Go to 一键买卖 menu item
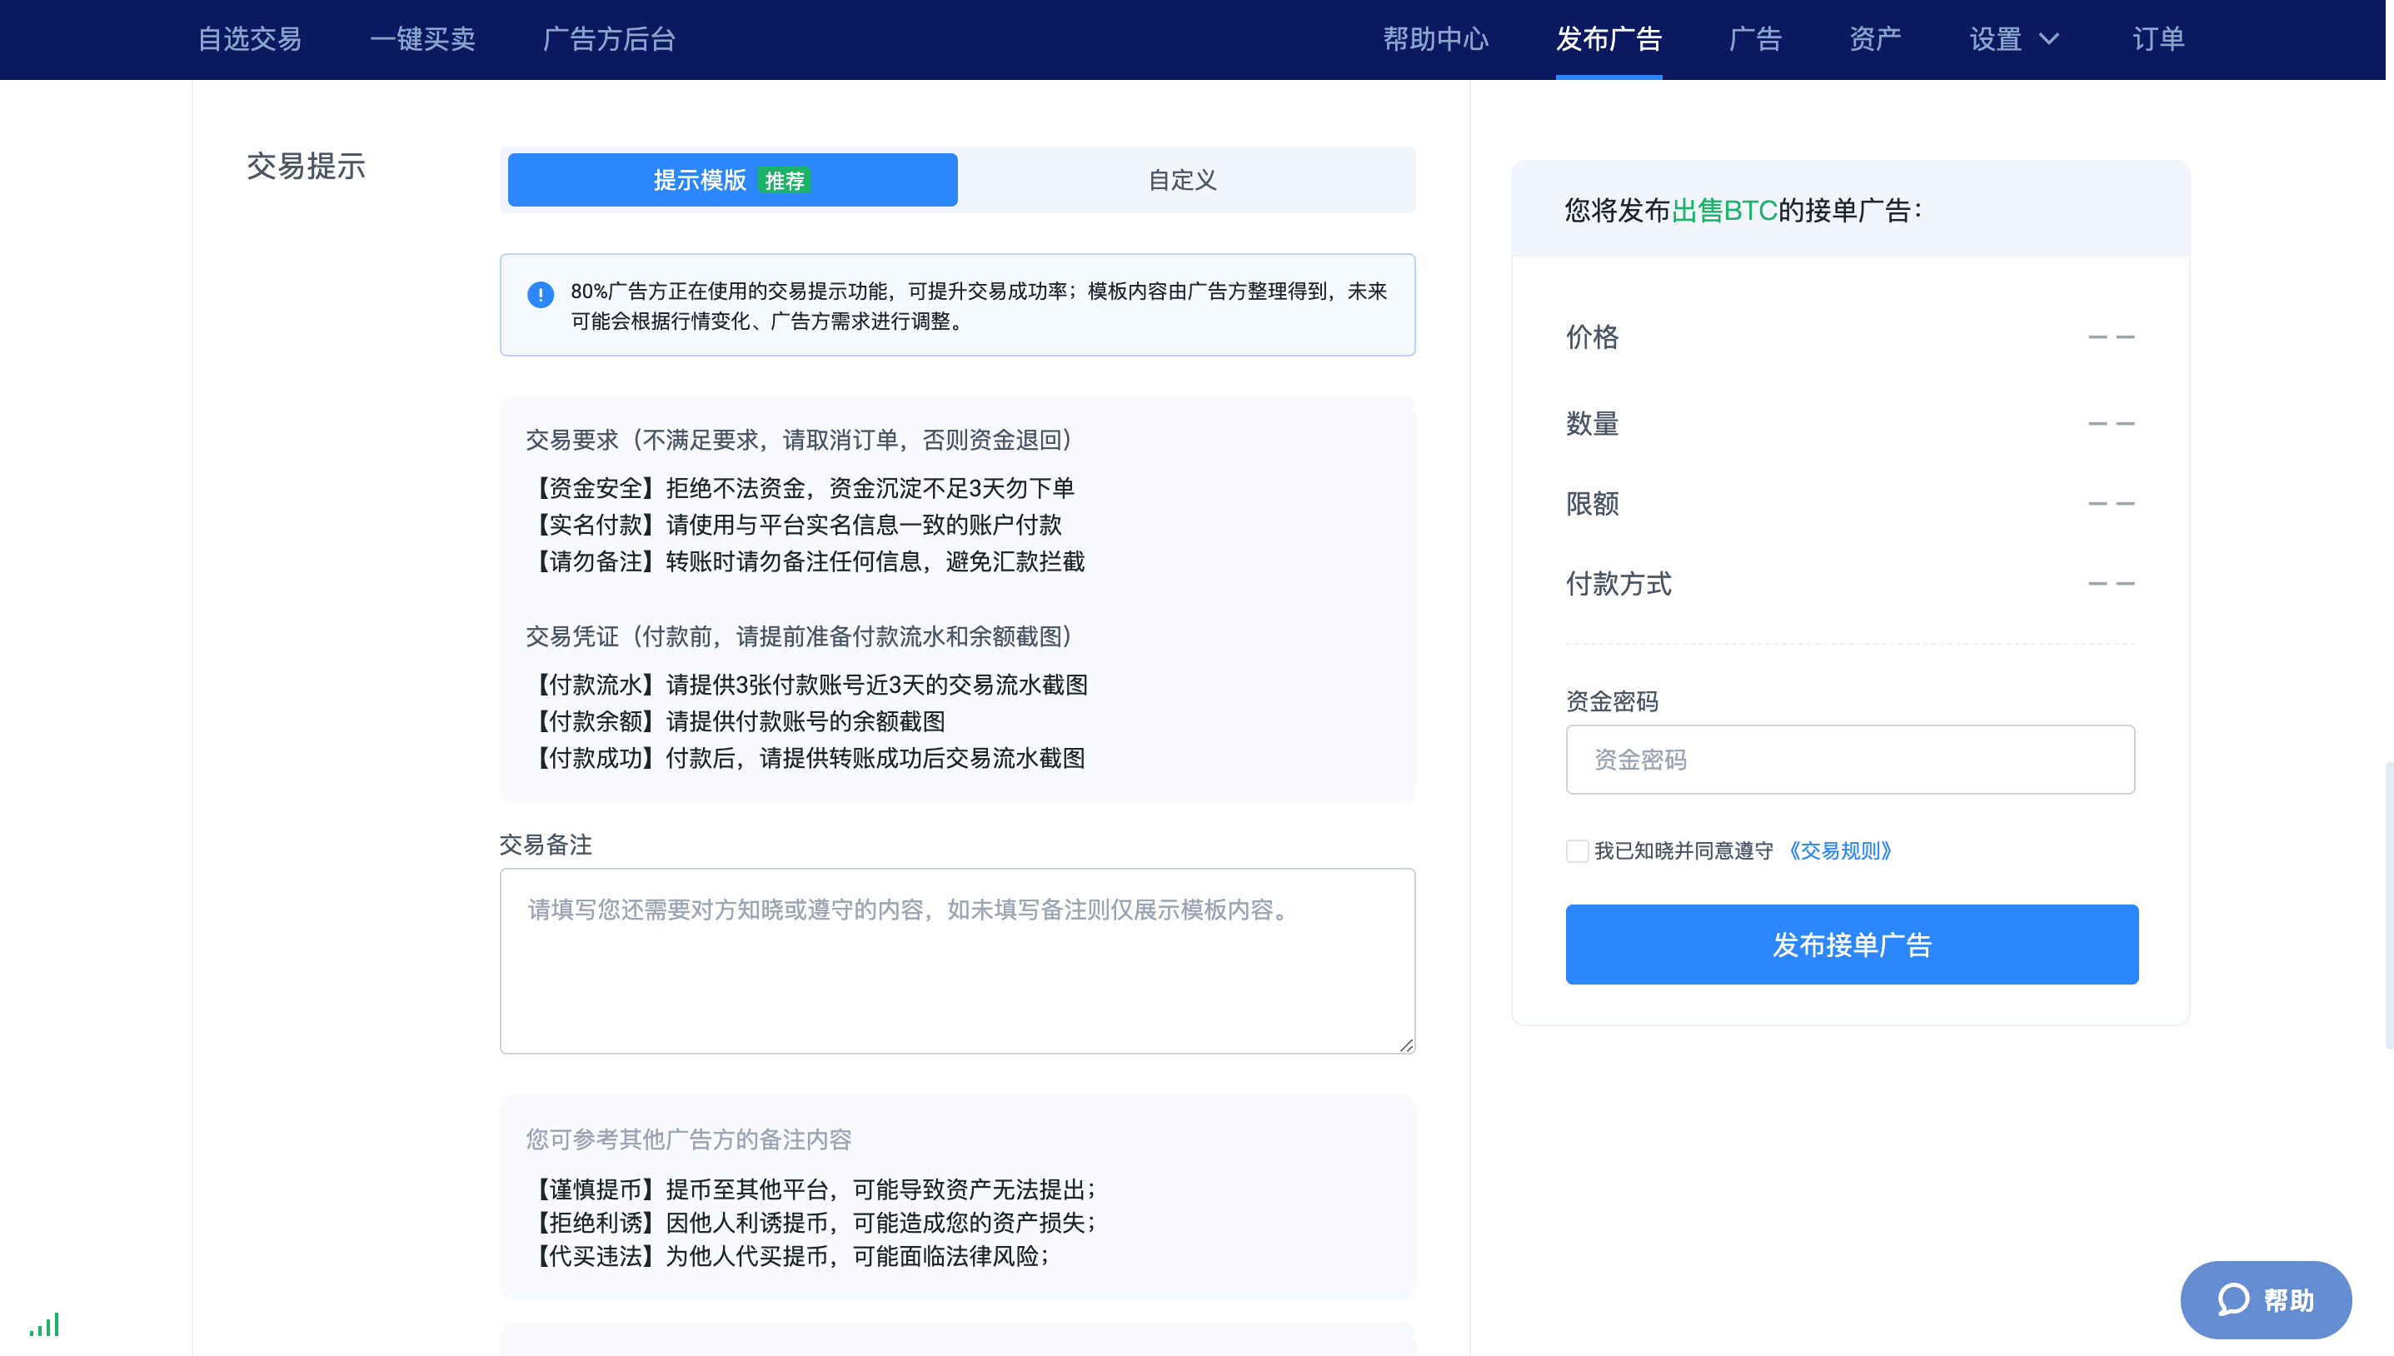2394x1356 pixels. 421,39
